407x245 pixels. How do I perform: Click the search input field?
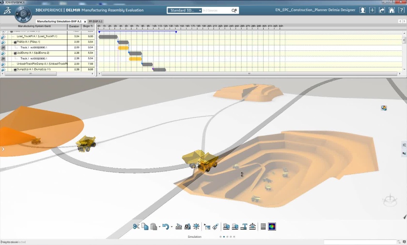(x=216, y=10)
